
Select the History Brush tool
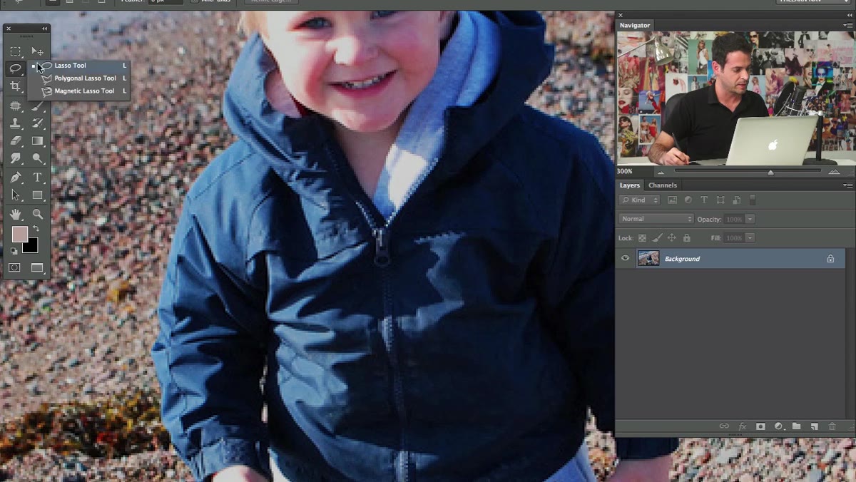coord(37,123)
